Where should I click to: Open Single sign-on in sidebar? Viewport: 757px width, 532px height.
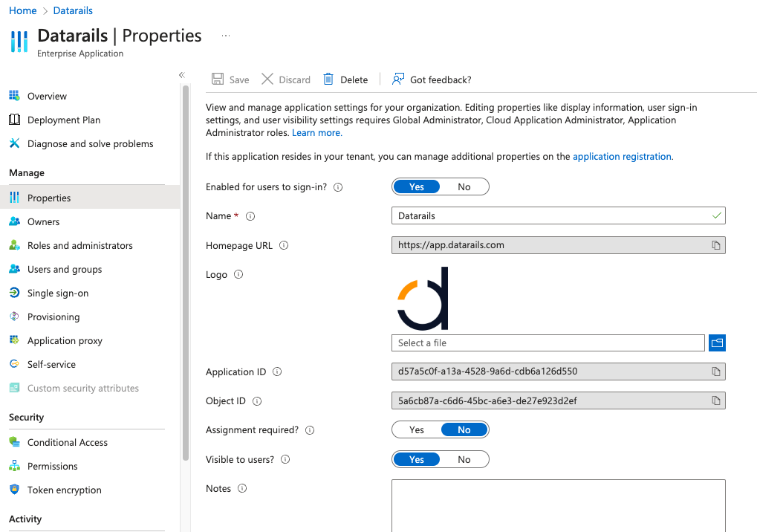point(58,293)
